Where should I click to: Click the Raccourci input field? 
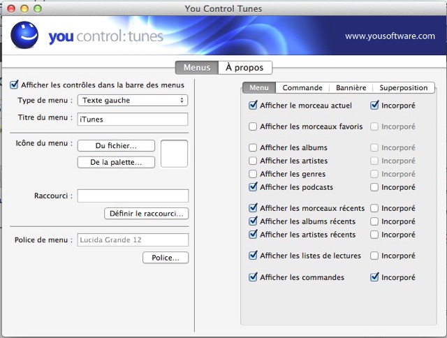(x=133, y=196)
